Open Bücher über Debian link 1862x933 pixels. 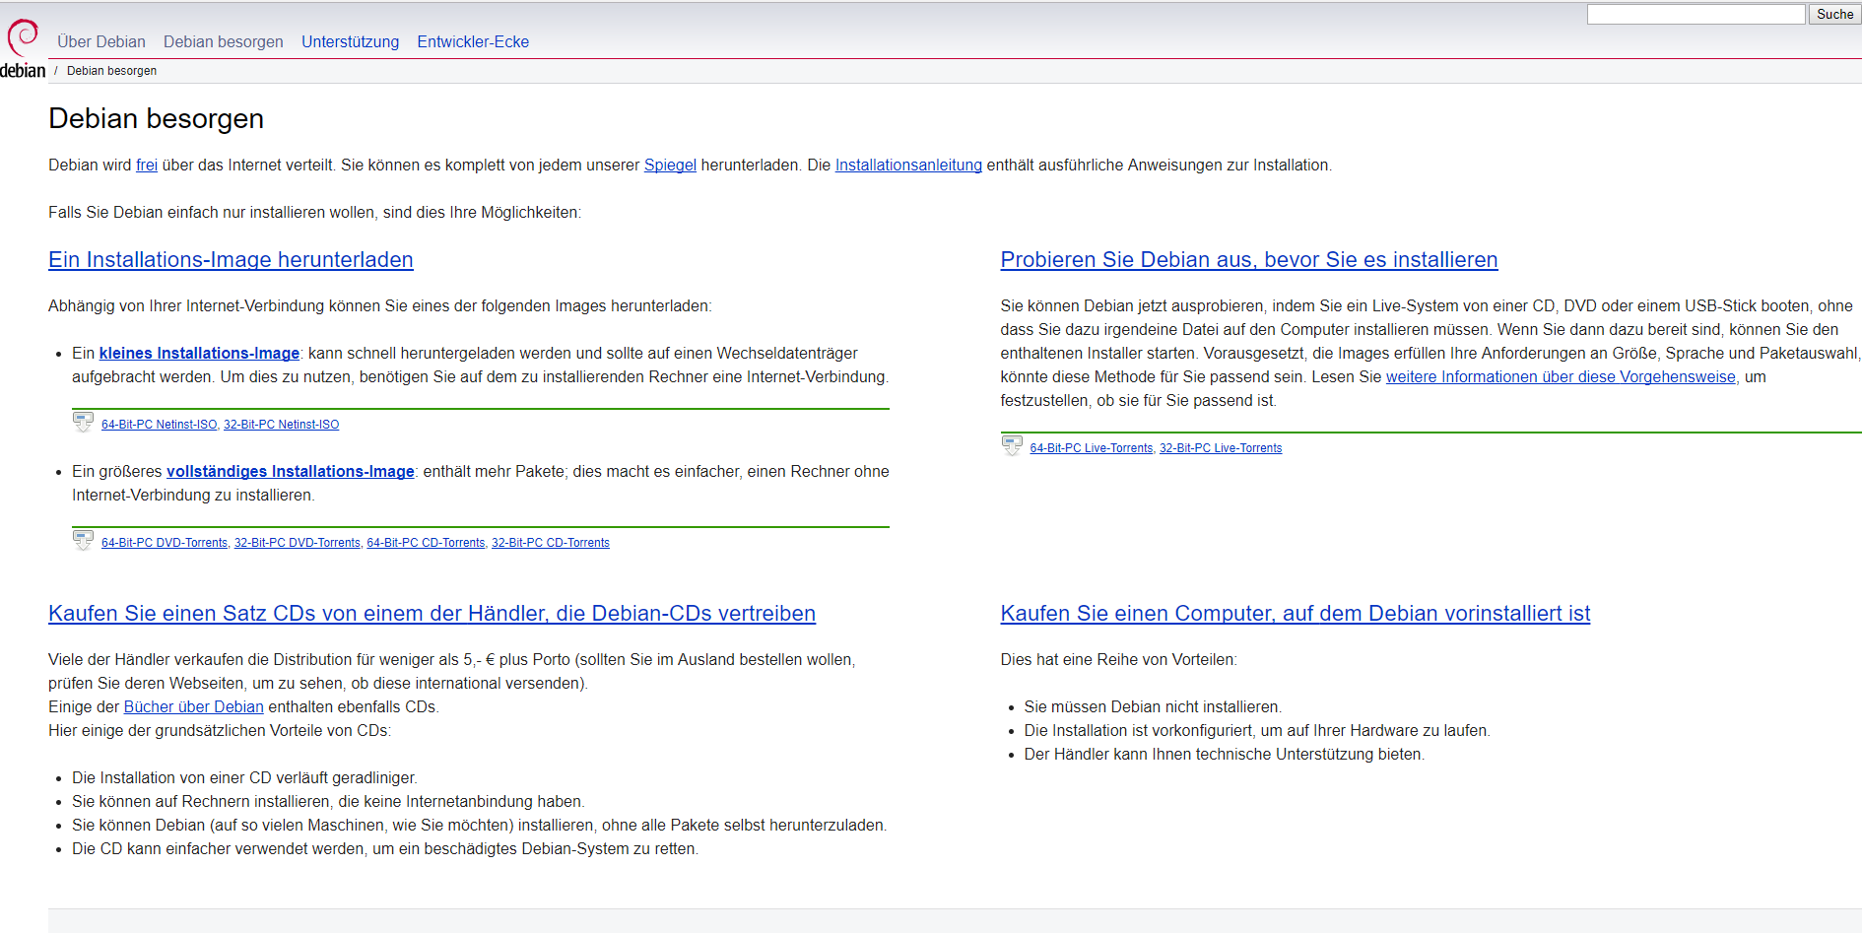coord(193,706)
